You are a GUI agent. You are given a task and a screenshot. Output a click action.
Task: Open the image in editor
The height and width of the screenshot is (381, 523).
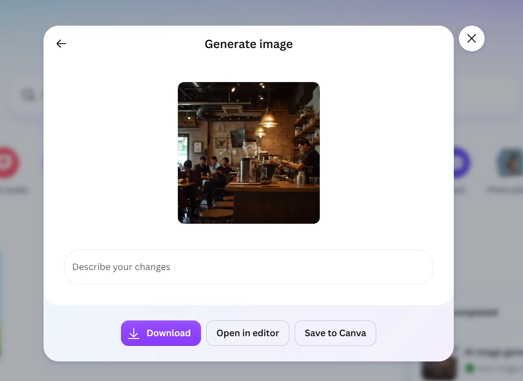pyautogui.click(x=248, y=333)
